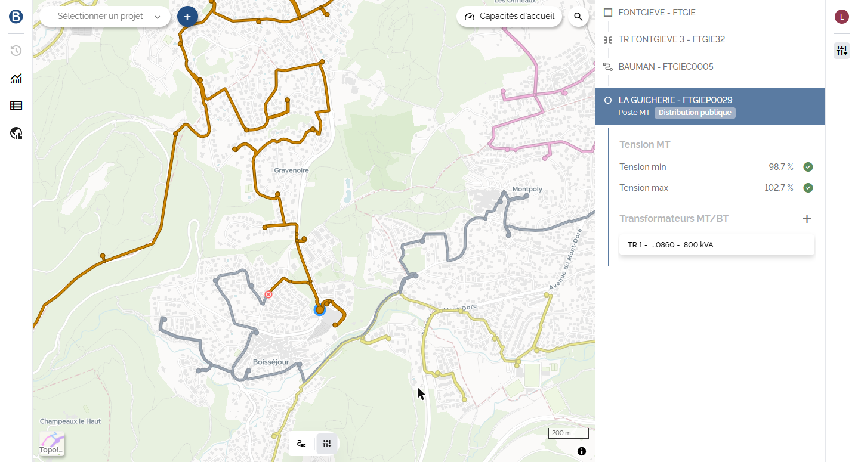
Task: Open the line chart analytics icon
Action: point(16,78)
